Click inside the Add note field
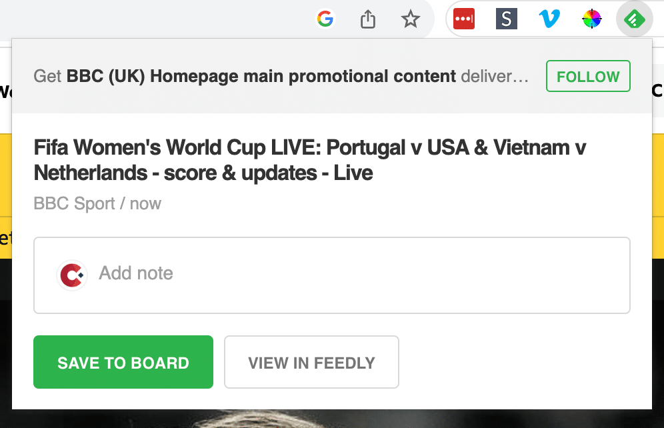Viewport: 664px width, 428px height. [x=267, y=273]
